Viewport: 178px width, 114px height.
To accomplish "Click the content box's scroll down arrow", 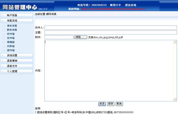I will (x=175, y=99).
